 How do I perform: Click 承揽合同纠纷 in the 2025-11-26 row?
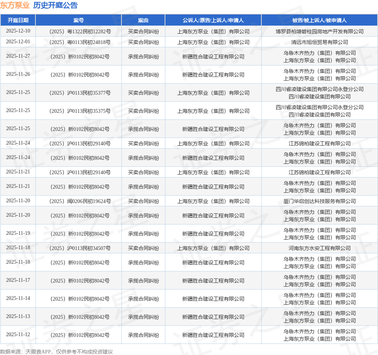click(x=144, y=75)
